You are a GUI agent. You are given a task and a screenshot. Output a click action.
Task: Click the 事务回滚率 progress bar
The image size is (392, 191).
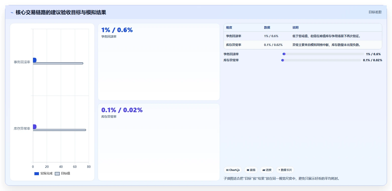tap(323, 54)
